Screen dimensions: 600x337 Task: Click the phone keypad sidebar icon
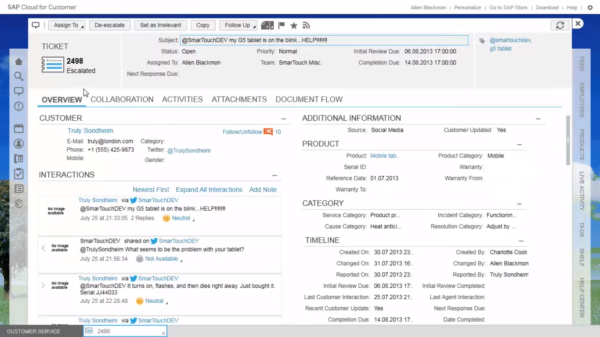[18, 159]
